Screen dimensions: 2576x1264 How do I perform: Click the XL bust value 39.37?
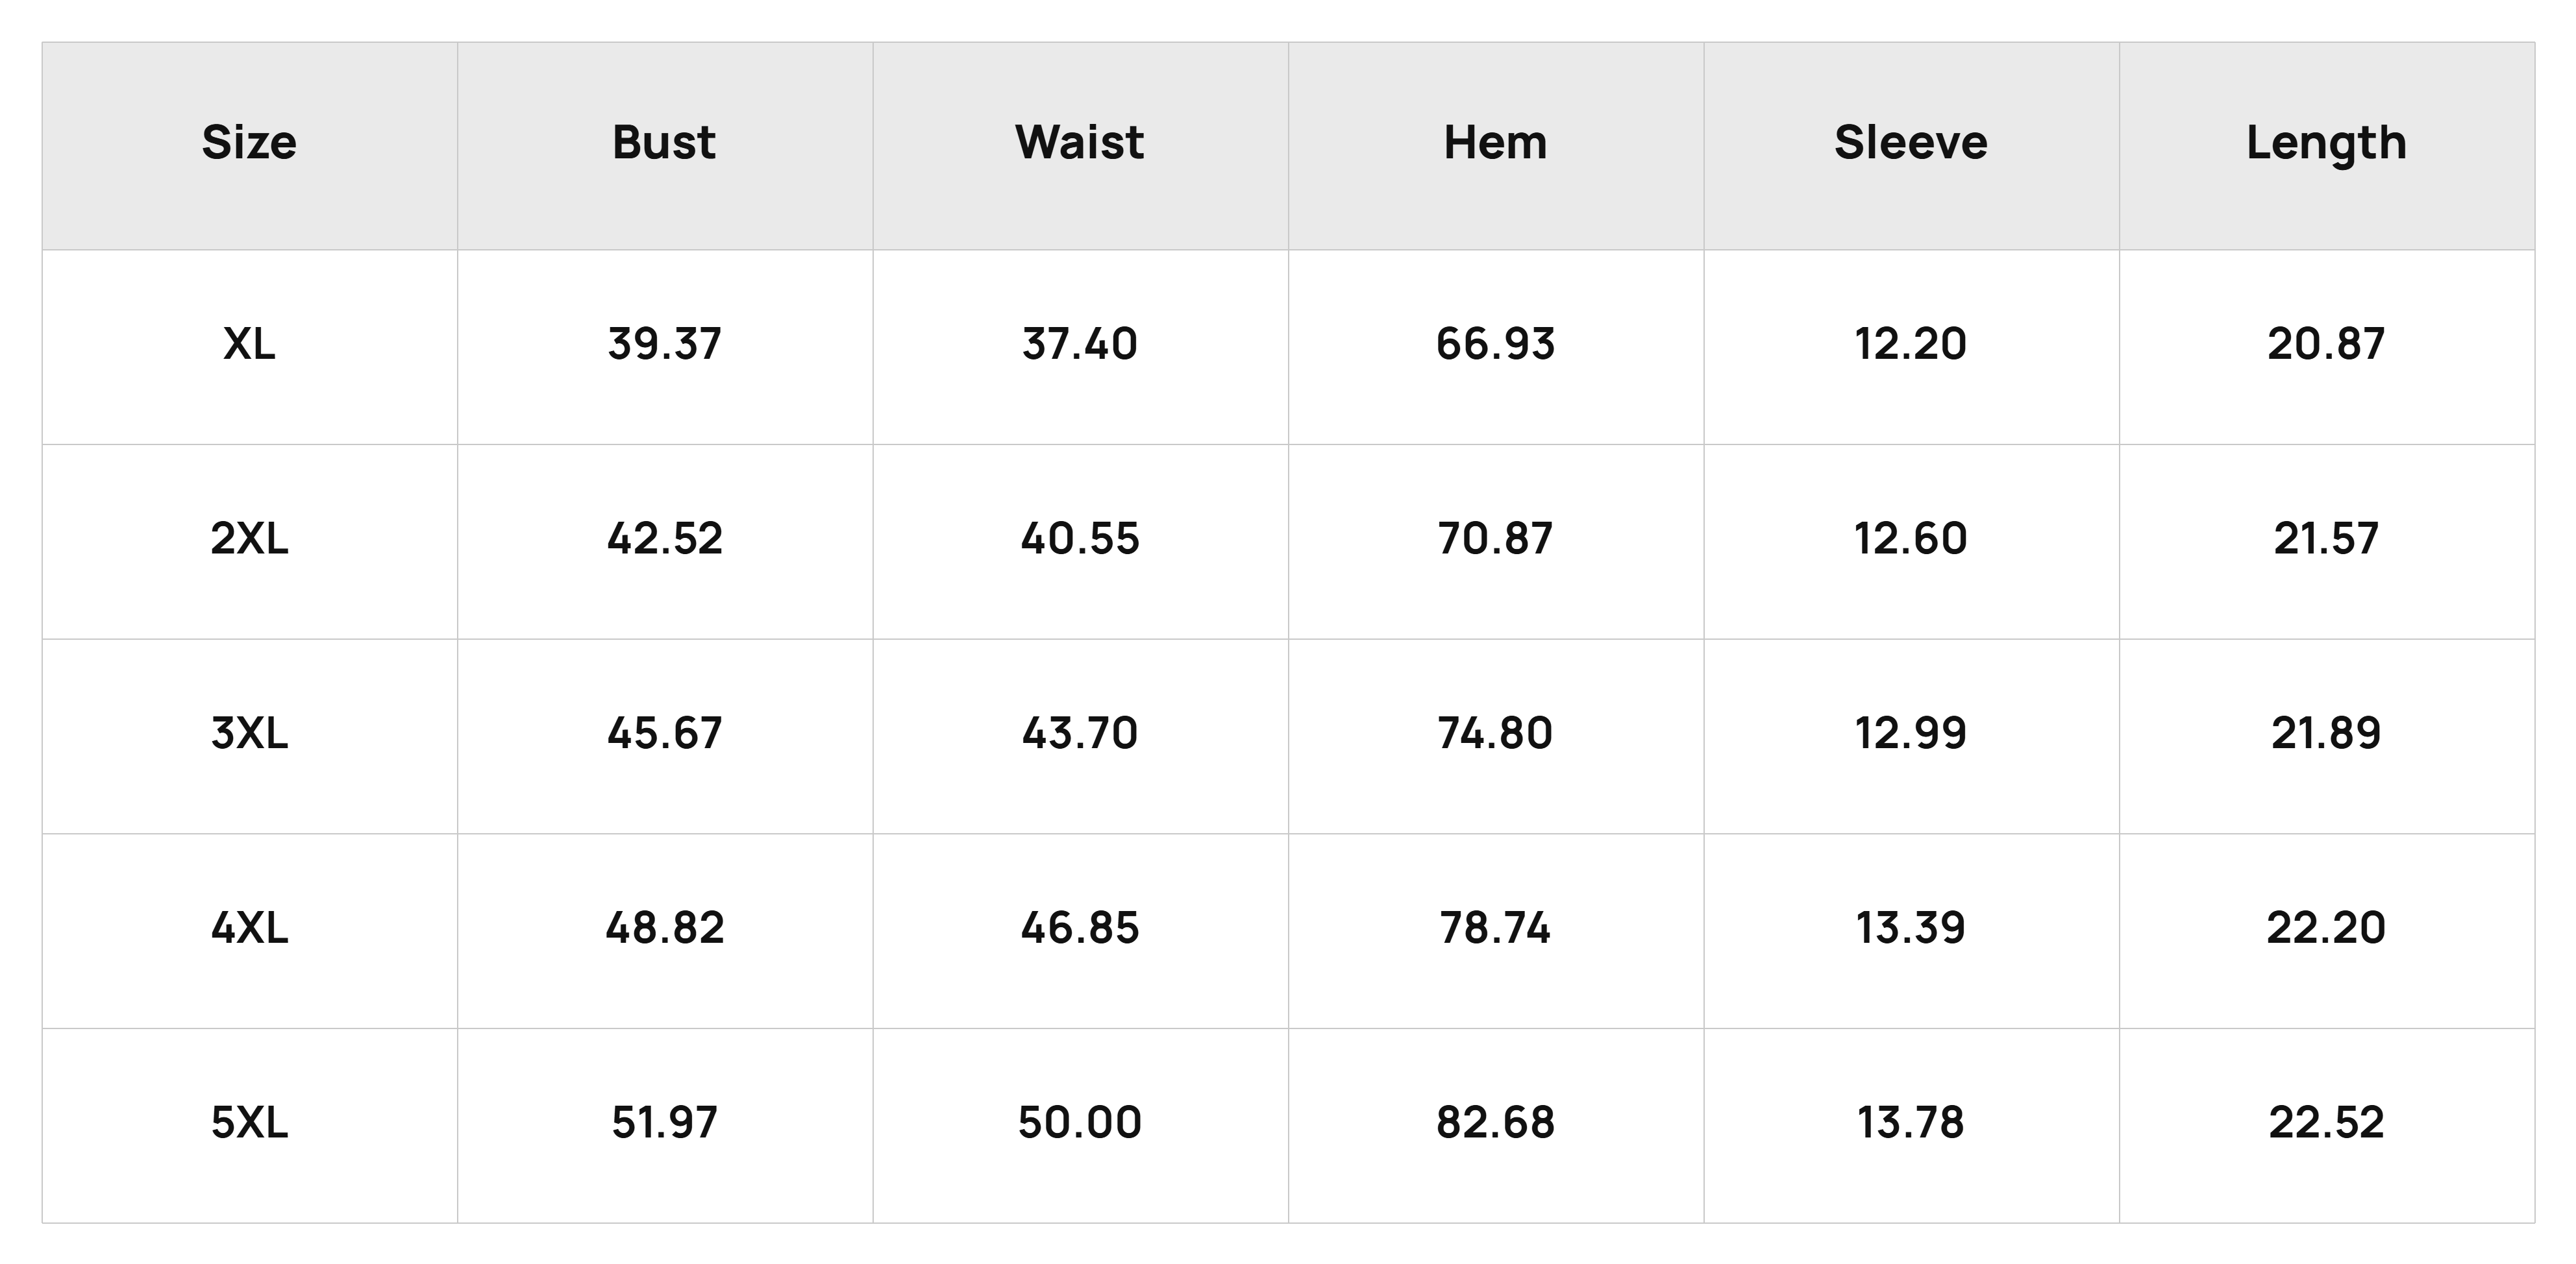[x=664, y=345]
